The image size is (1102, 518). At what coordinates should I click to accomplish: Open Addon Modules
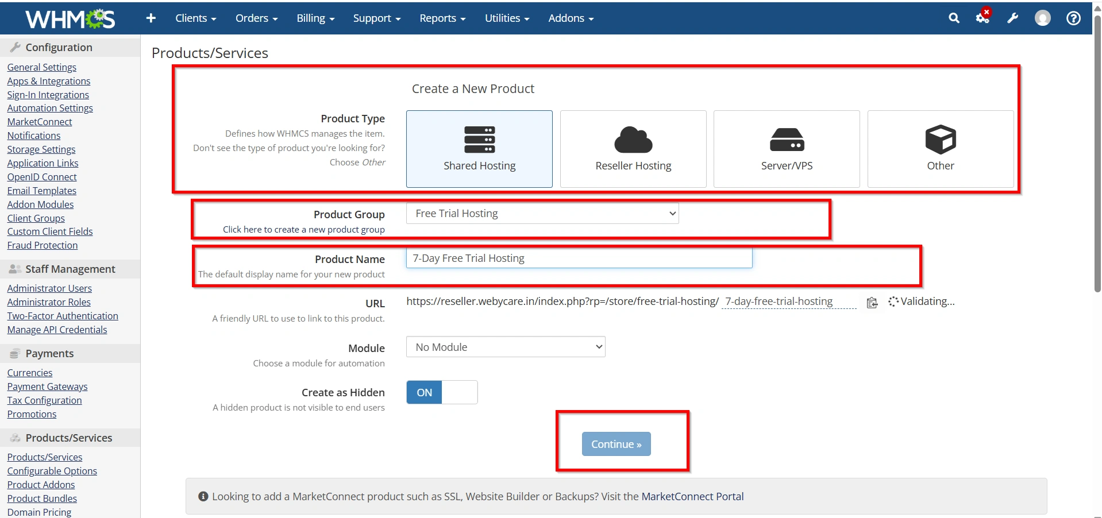click(40, 204)
